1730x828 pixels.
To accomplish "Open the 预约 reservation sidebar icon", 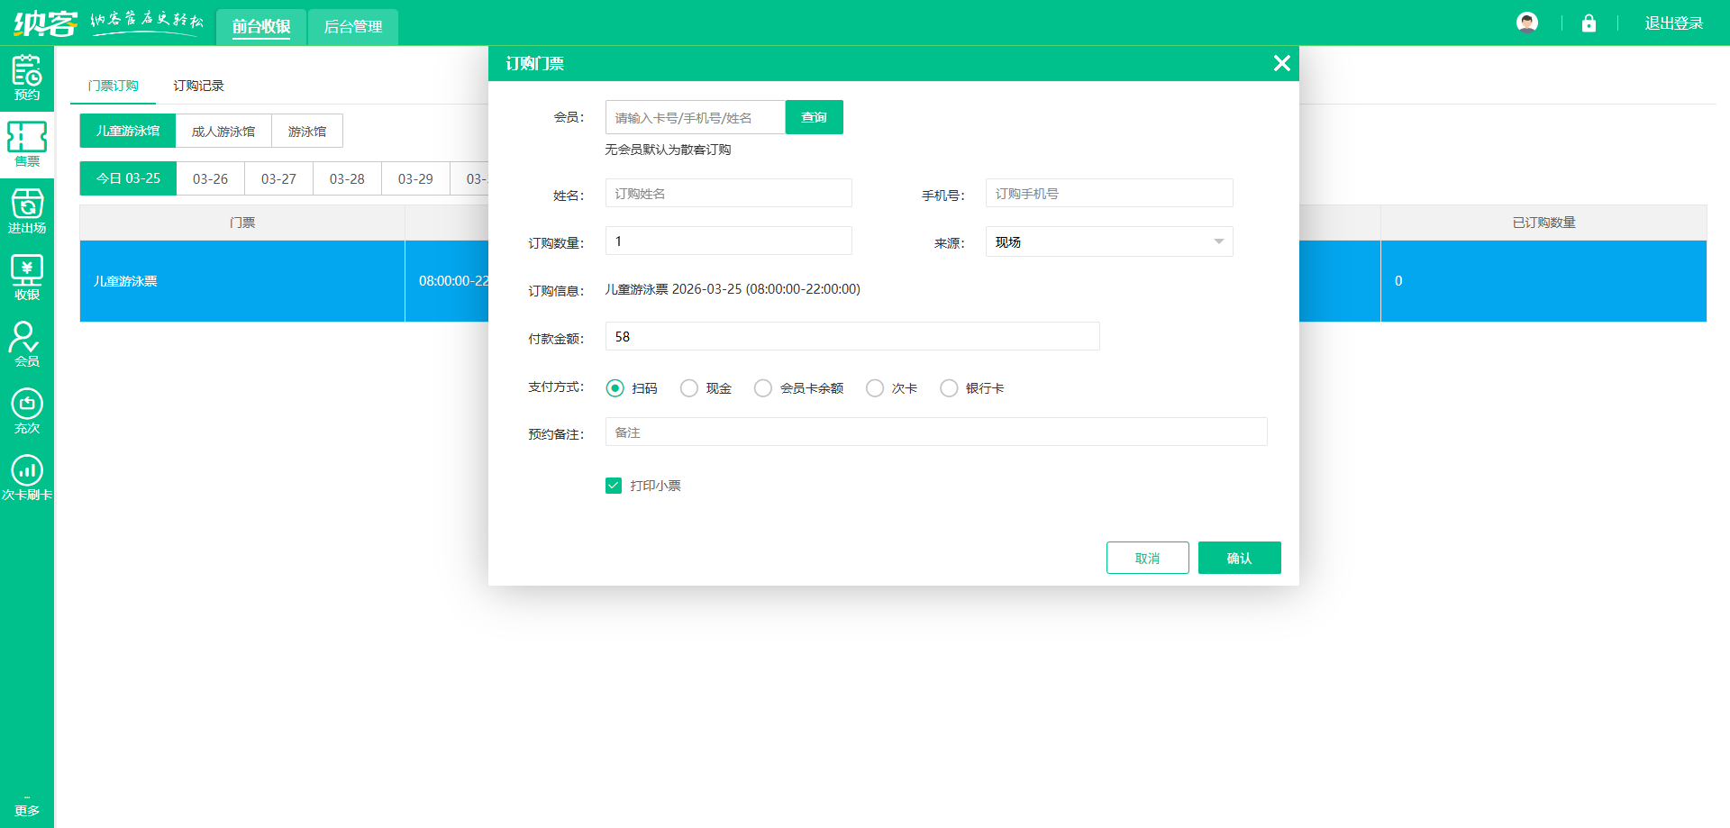I will pos(27,77).
